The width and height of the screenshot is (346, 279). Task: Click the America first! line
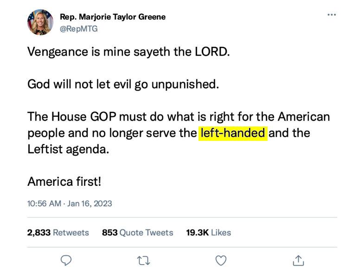coord(64,181)
